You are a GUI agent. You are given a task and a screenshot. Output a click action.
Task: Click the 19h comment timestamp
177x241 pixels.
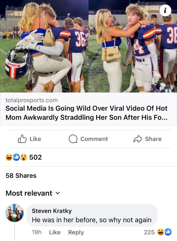(x=37, y=232)
